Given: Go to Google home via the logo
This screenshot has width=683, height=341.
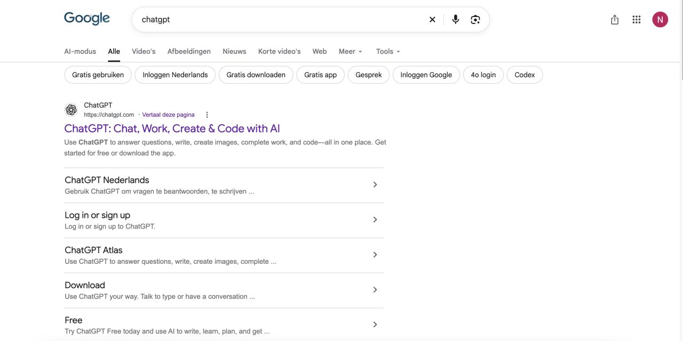Looking at the screenshot, I should tap(87, 19).
